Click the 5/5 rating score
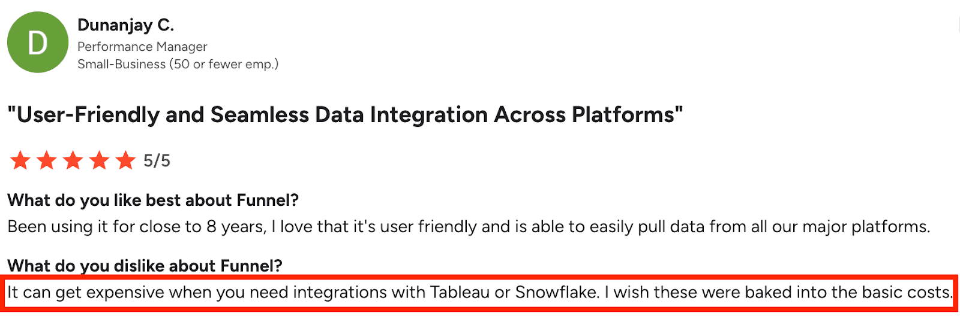 [157, 160]
